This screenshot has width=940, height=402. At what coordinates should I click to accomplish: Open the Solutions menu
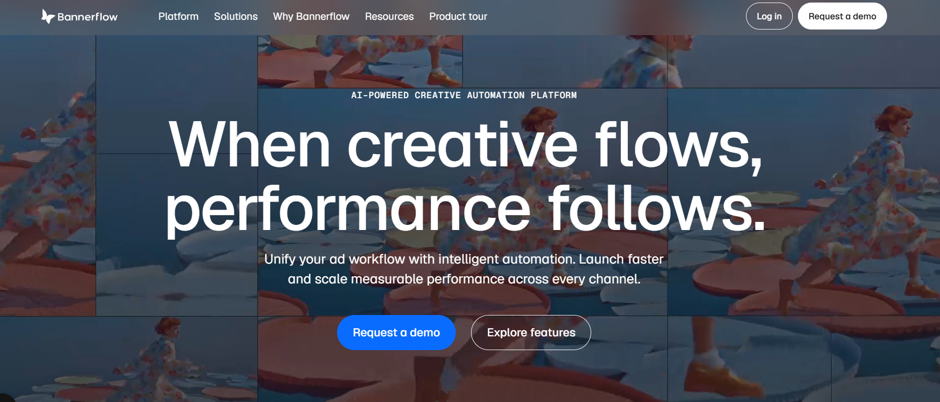click(236, 16)
